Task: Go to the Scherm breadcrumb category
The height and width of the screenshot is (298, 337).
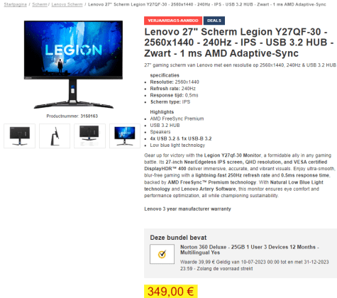Action: (40, 4)
